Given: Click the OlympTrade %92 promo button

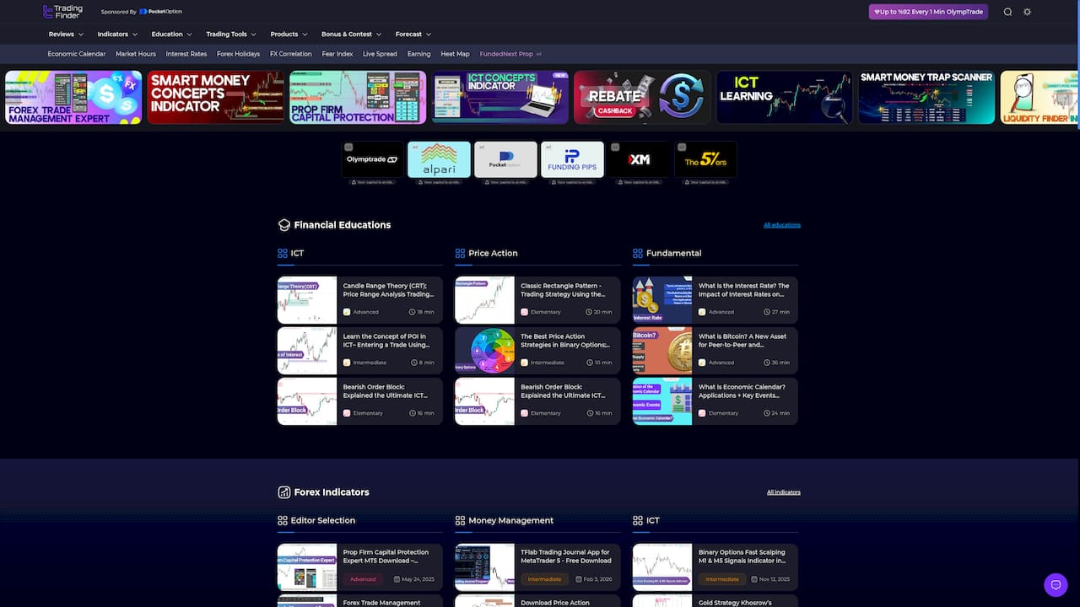Looking at the screenshot, I should (928, 12).
